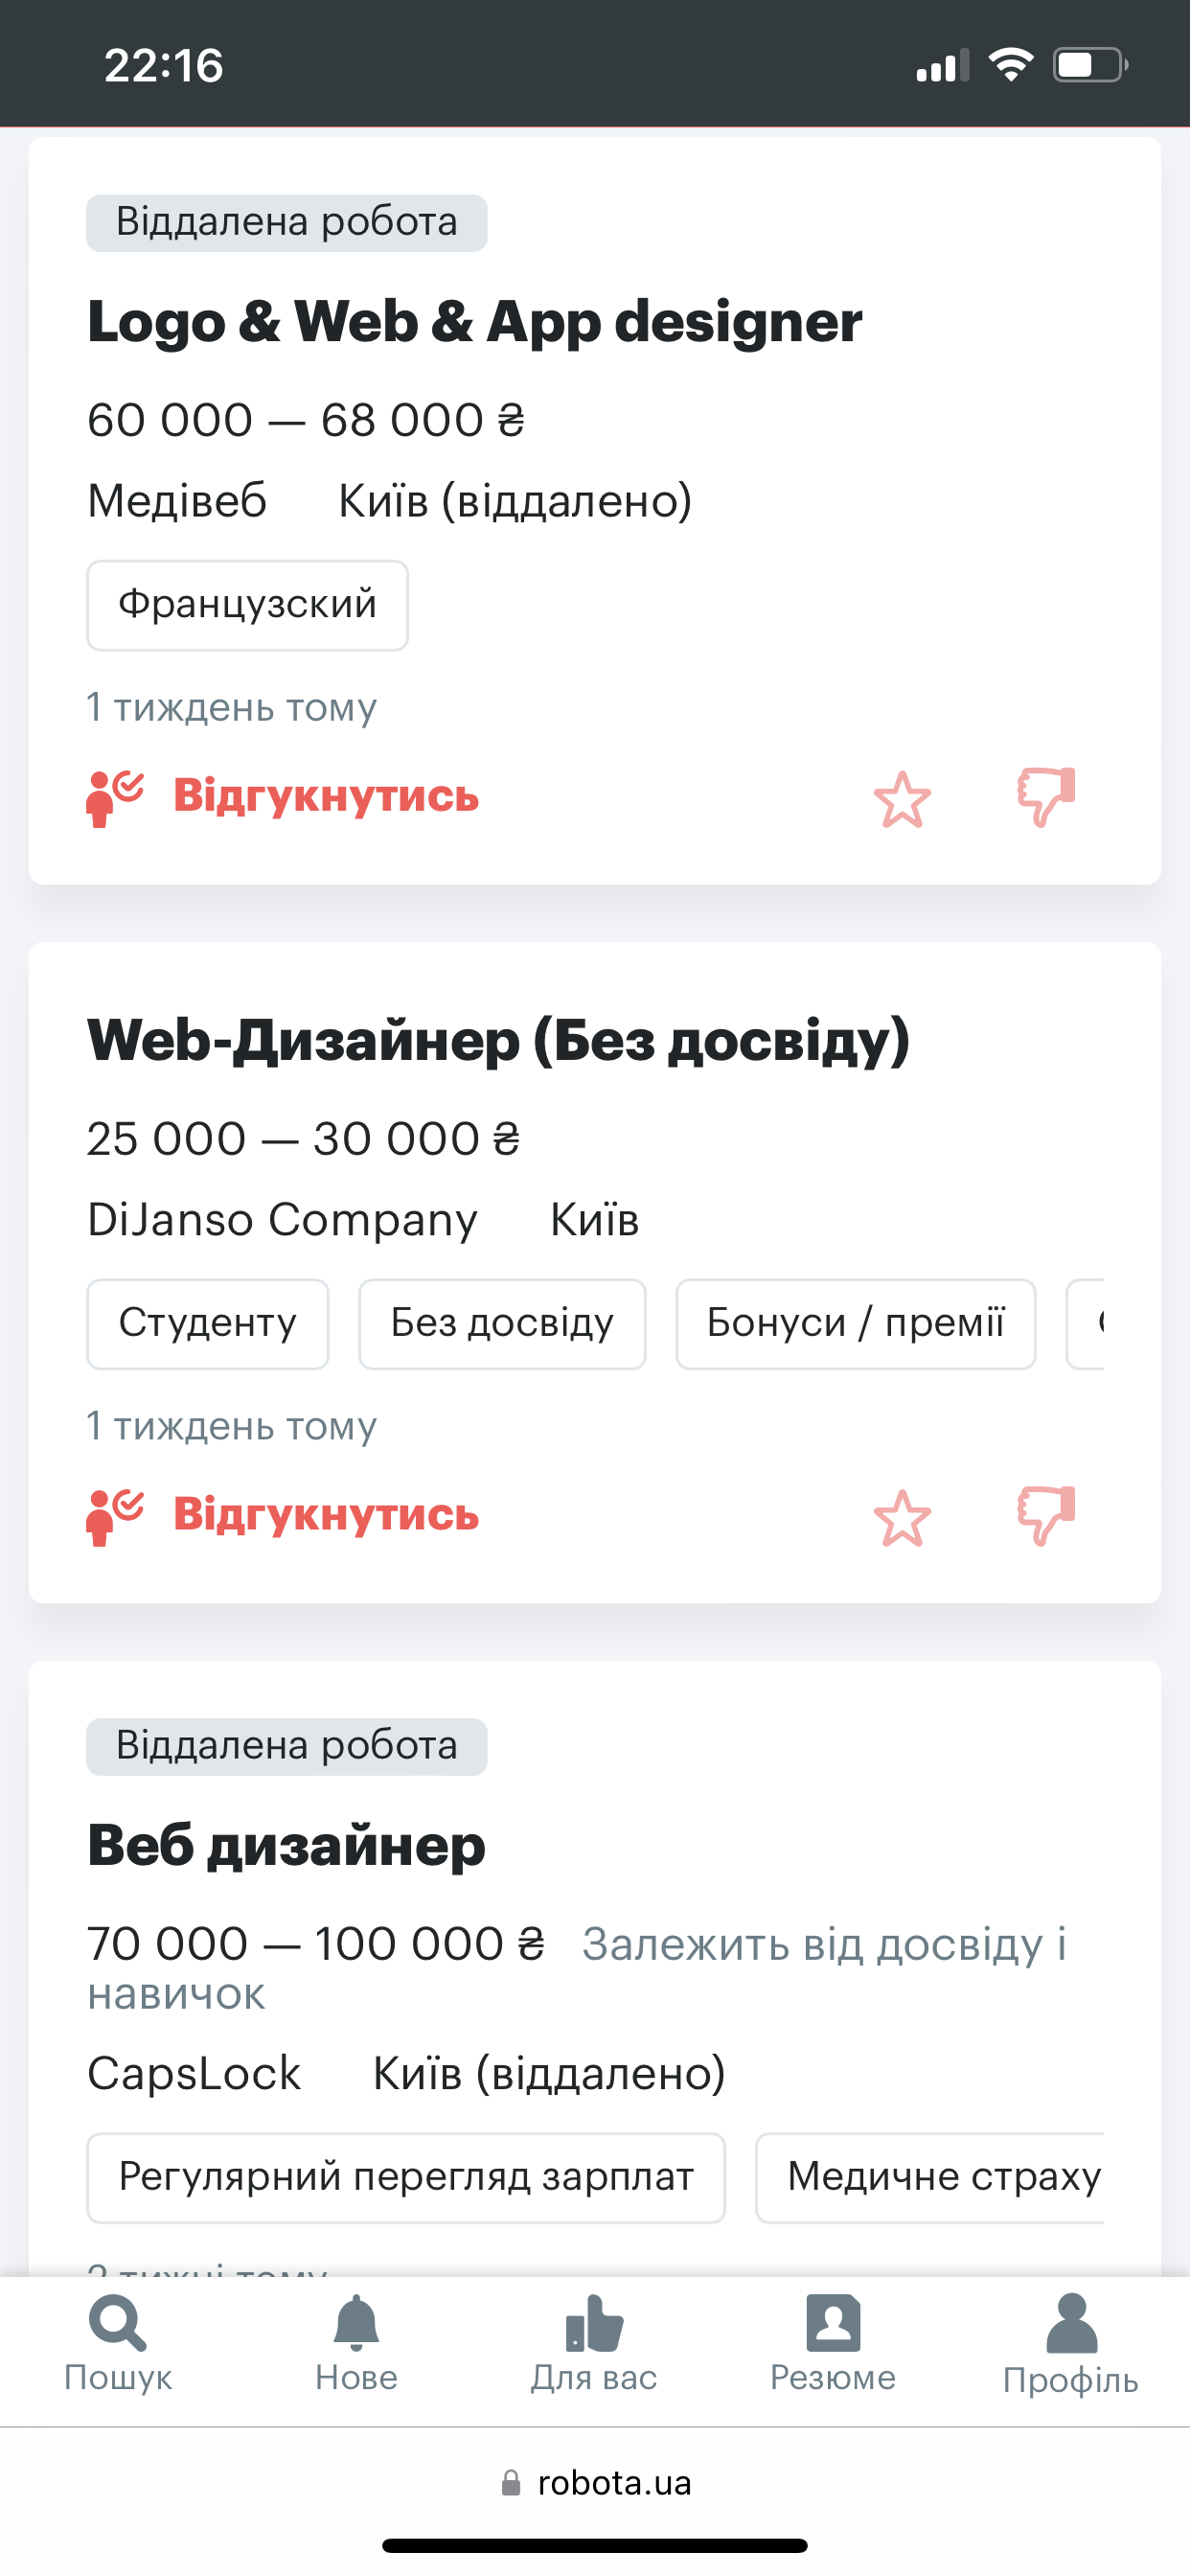Tap the robota.ua address bar
Screen dimensions: 1190x2576
point(596,2482)
